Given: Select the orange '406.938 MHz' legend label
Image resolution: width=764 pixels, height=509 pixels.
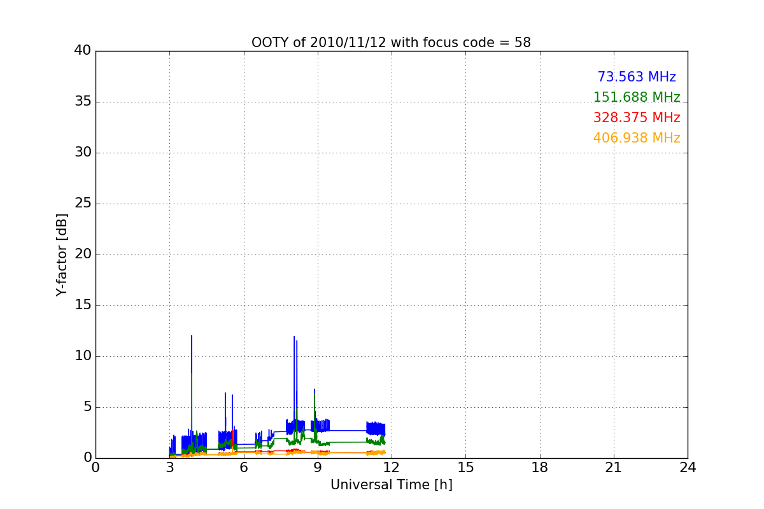Looking at the screenshot, I should click(637, 138).
